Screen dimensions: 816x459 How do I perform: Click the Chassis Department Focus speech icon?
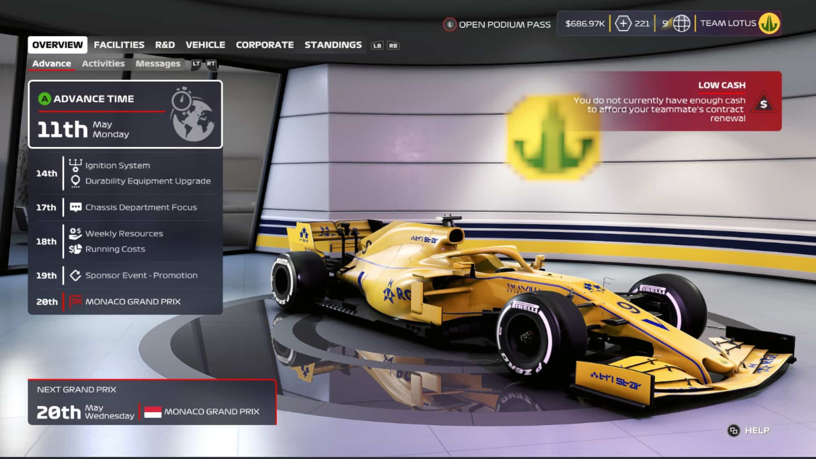[75, 207]
